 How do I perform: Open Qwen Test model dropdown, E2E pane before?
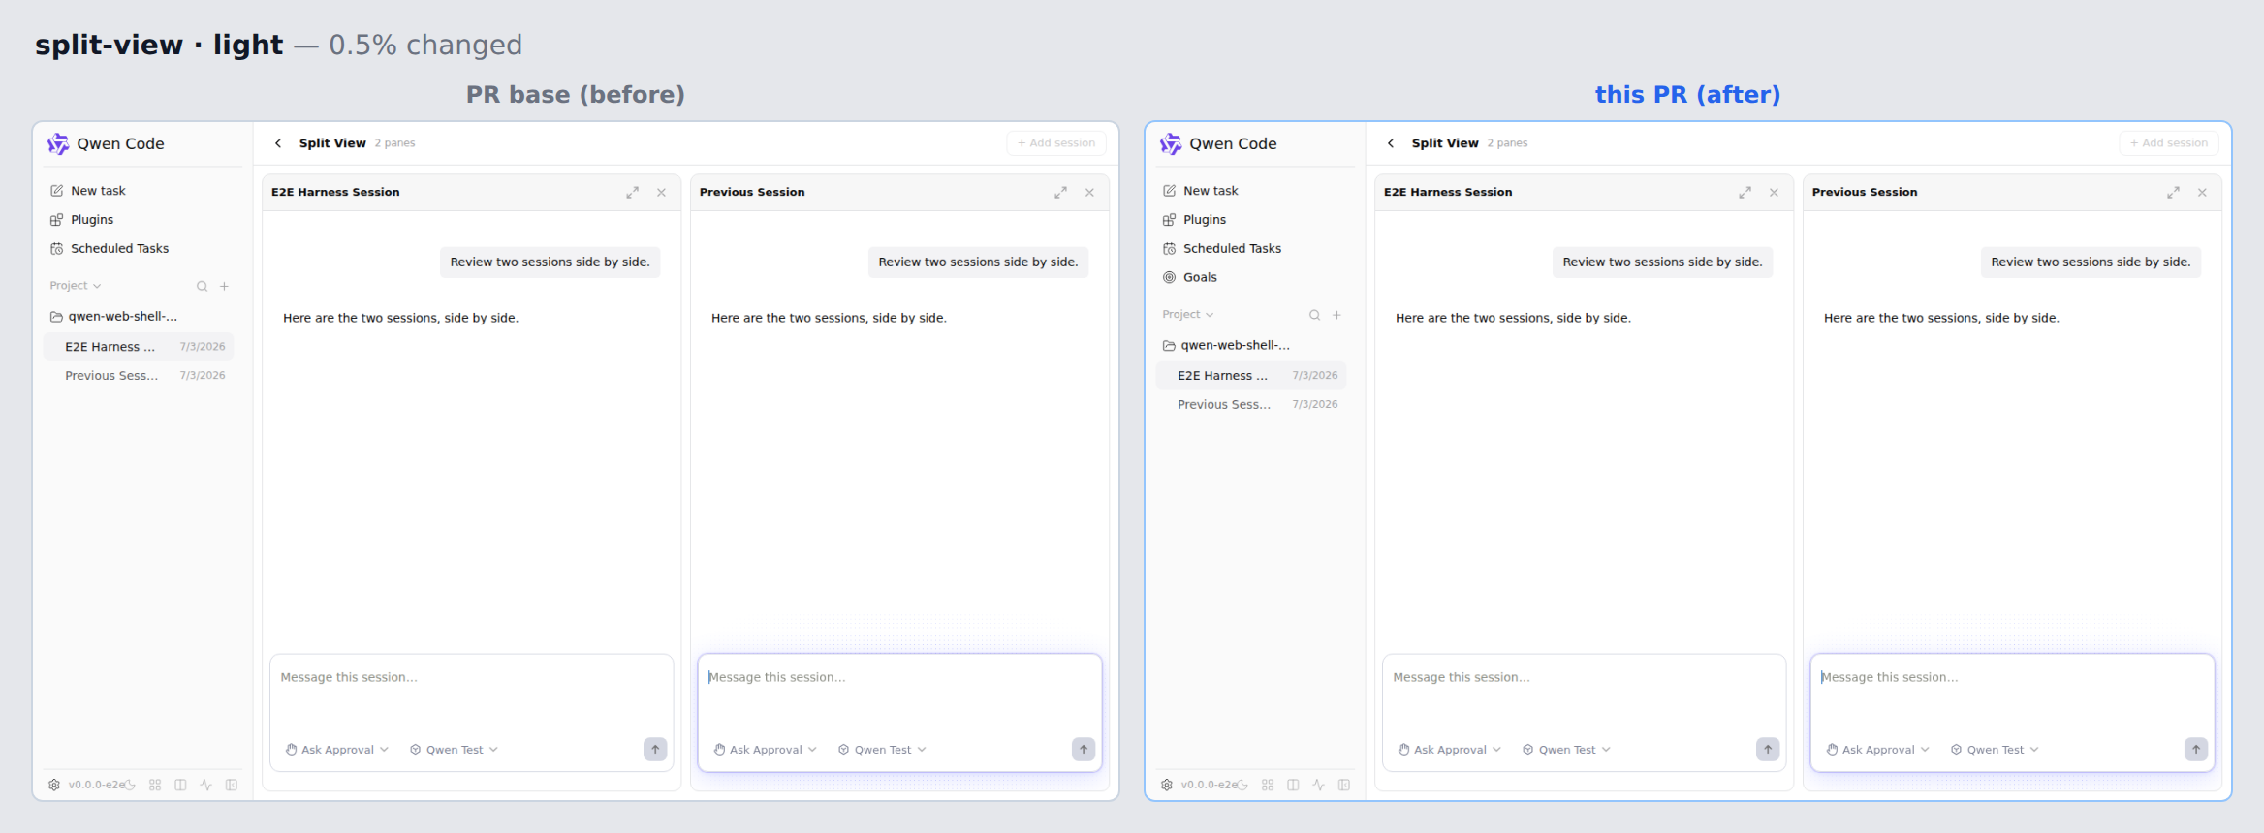click(454, 750)
